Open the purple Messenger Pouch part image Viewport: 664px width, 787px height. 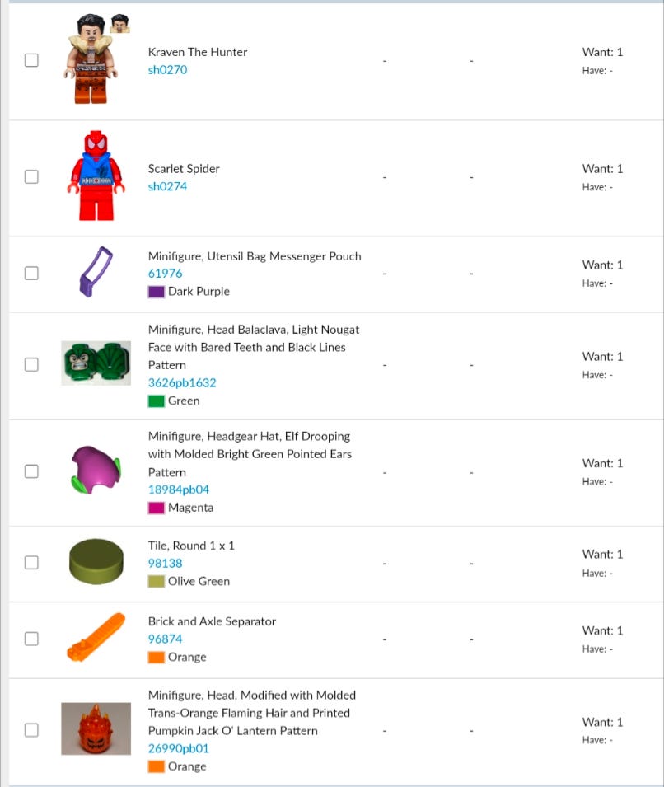point(96,273)
